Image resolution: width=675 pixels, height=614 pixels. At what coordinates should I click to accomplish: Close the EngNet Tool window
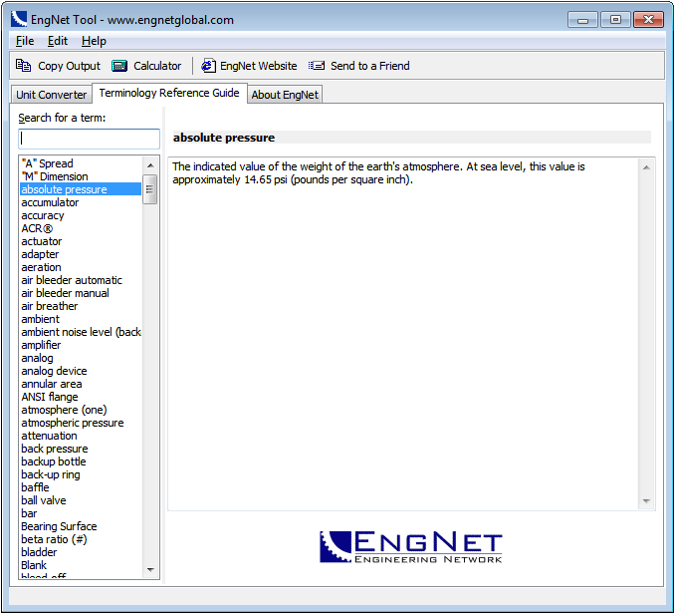[648, 20]
